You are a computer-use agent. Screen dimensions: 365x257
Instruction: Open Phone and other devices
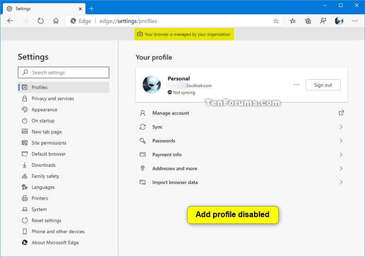58,231
